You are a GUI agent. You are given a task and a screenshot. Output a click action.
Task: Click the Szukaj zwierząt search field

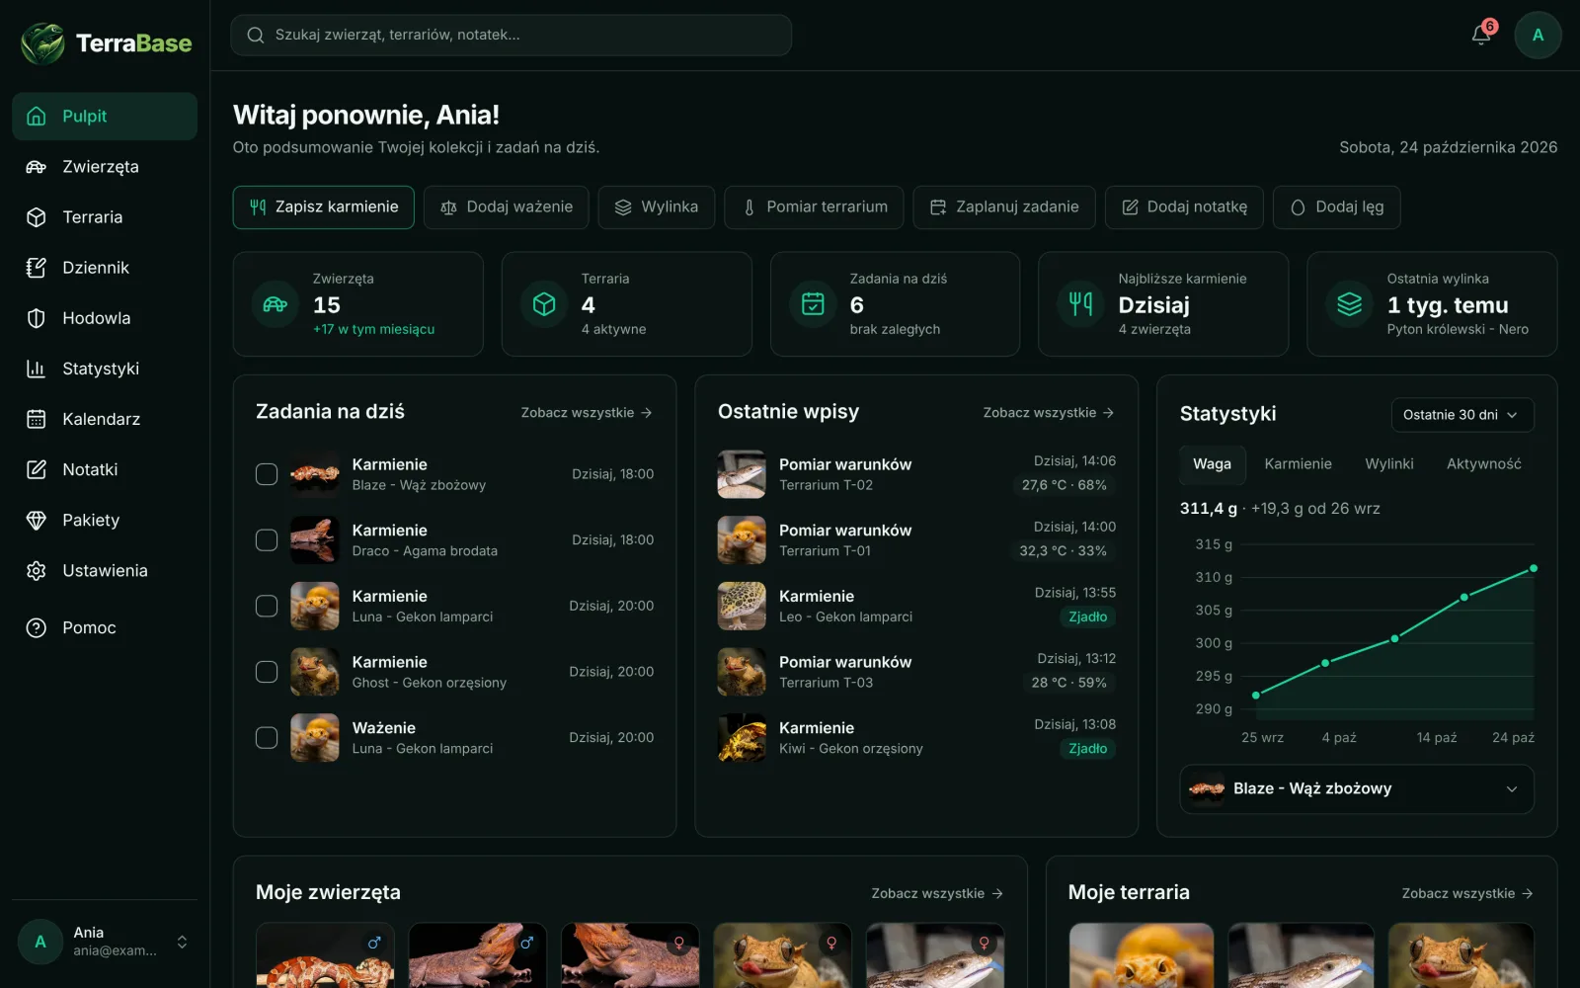pos(512,35)
